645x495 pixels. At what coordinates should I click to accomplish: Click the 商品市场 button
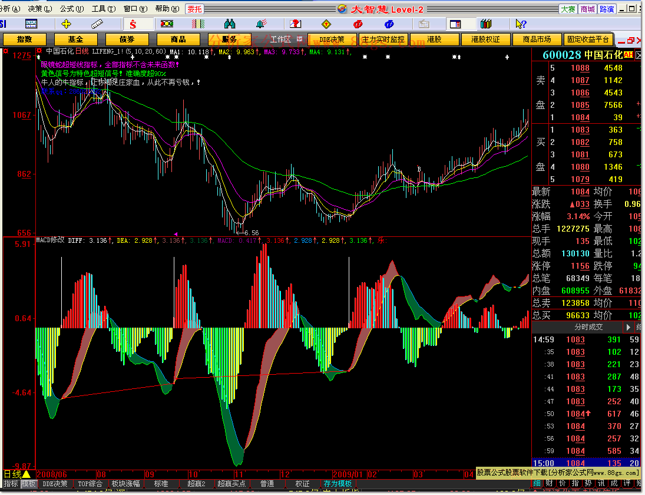coord(537,39)
